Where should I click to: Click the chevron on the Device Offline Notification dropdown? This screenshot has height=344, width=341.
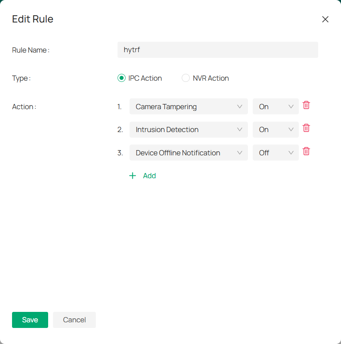point(240,153)
